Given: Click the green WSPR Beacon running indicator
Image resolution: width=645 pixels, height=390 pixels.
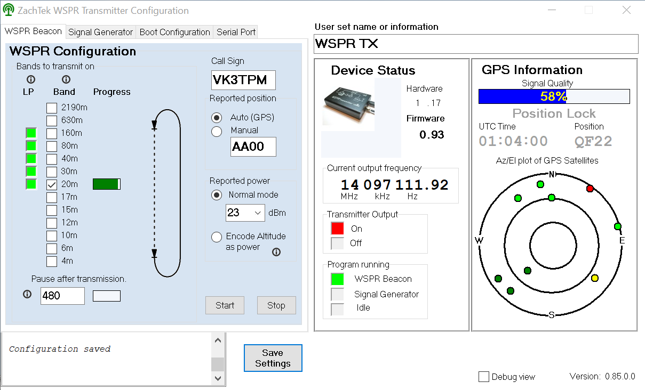Looking at the screenshot, I should pos(337,279).
